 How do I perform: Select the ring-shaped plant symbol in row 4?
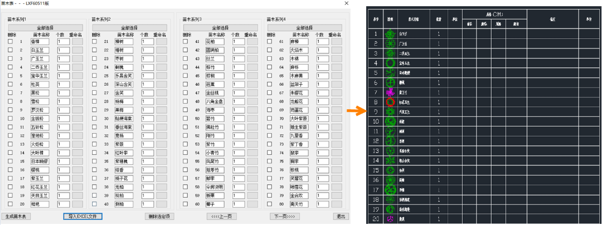pyautogui.click(x=390, y=63)
